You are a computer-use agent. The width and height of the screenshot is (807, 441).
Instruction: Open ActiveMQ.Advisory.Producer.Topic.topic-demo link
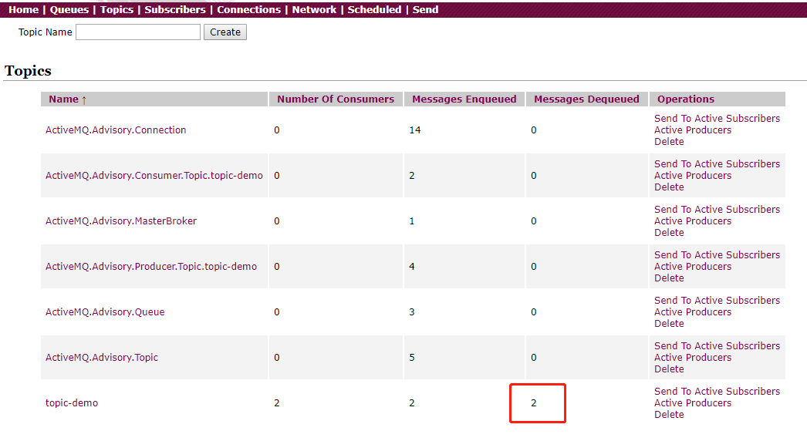coord(150,267)
